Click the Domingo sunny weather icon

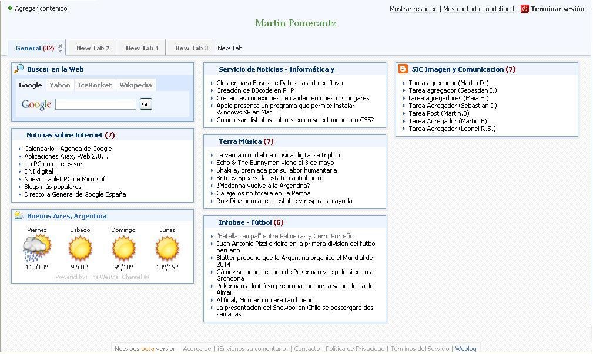coord(123,248)
